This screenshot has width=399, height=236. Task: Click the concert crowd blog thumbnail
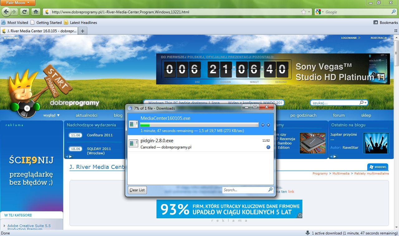[376, 143]
